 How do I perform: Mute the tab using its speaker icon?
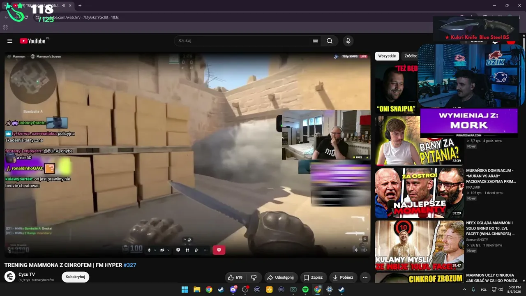63,6
